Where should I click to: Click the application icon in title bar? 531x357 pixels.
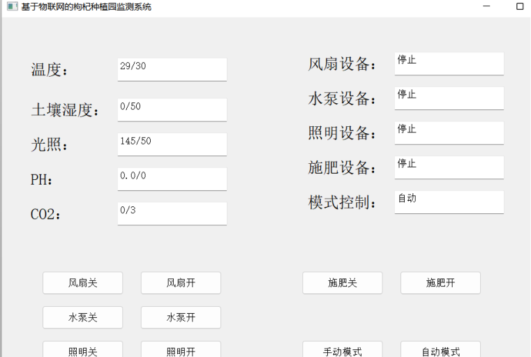12,6
